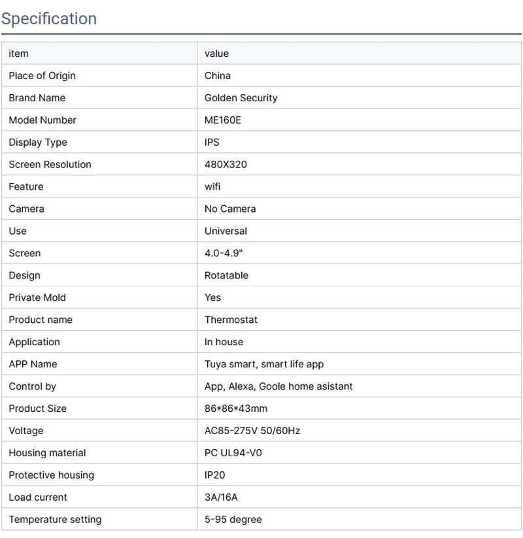Image resolution: width=523 pixels, height=538 pixels.
Task: Select the AC85-275V voltage value
Action: [252, 431]
